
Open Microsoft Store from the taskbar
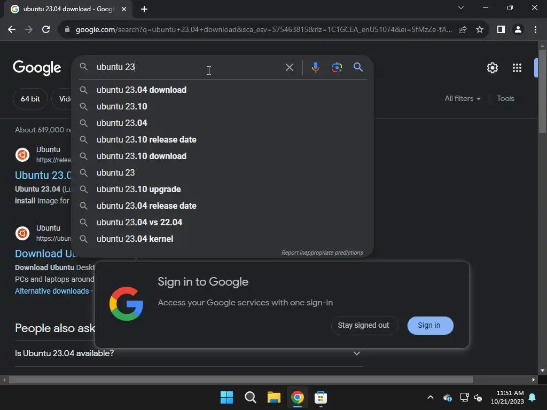[x=321, y=397]
